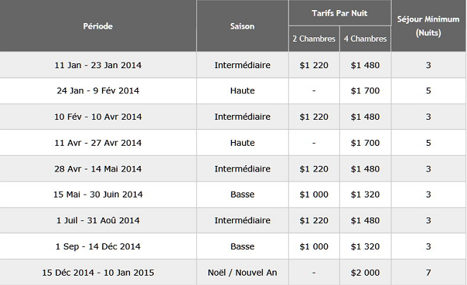The image size is (467, 285).
Task: Select the Séjour Minimum (Nuits) header
Action: point(428,26)
